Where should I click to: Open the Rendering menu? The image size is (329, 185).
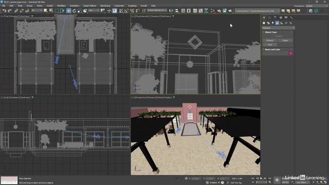pos(105,6)
